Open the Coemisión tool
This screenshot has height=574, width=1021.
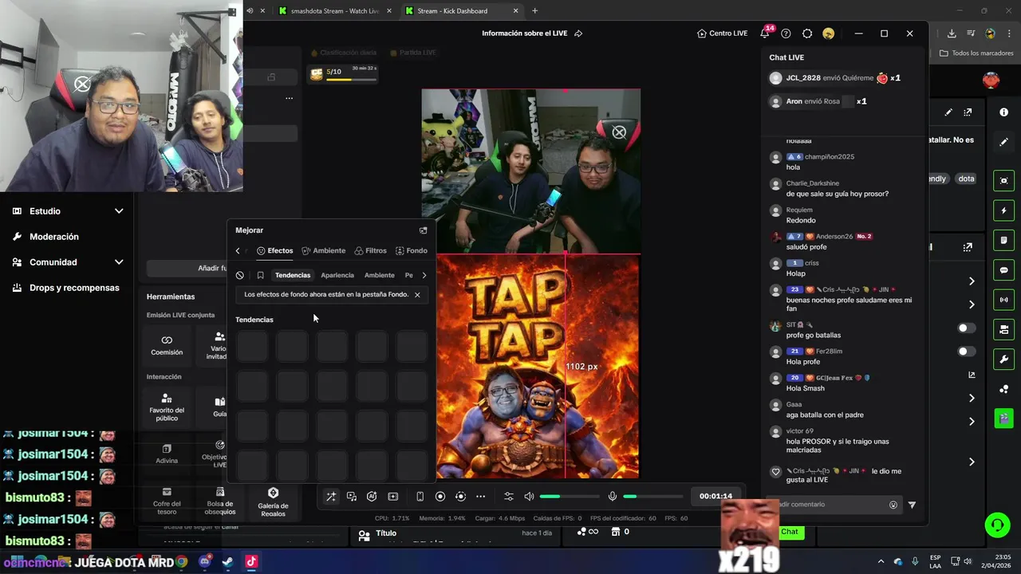tap(167, 344)
